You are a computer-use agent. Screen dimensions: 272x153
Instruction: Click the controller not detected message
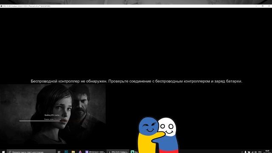click(136, 81)
